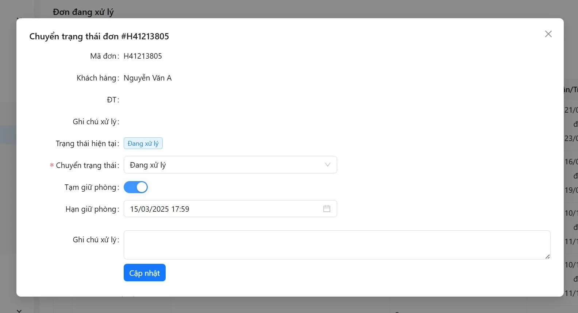
Task: Grab the textarea resize handle corner
Action: click(x=547, y=257)
